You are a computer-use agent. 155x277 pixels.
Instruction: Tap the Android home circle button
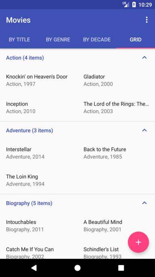click(77, 268)
